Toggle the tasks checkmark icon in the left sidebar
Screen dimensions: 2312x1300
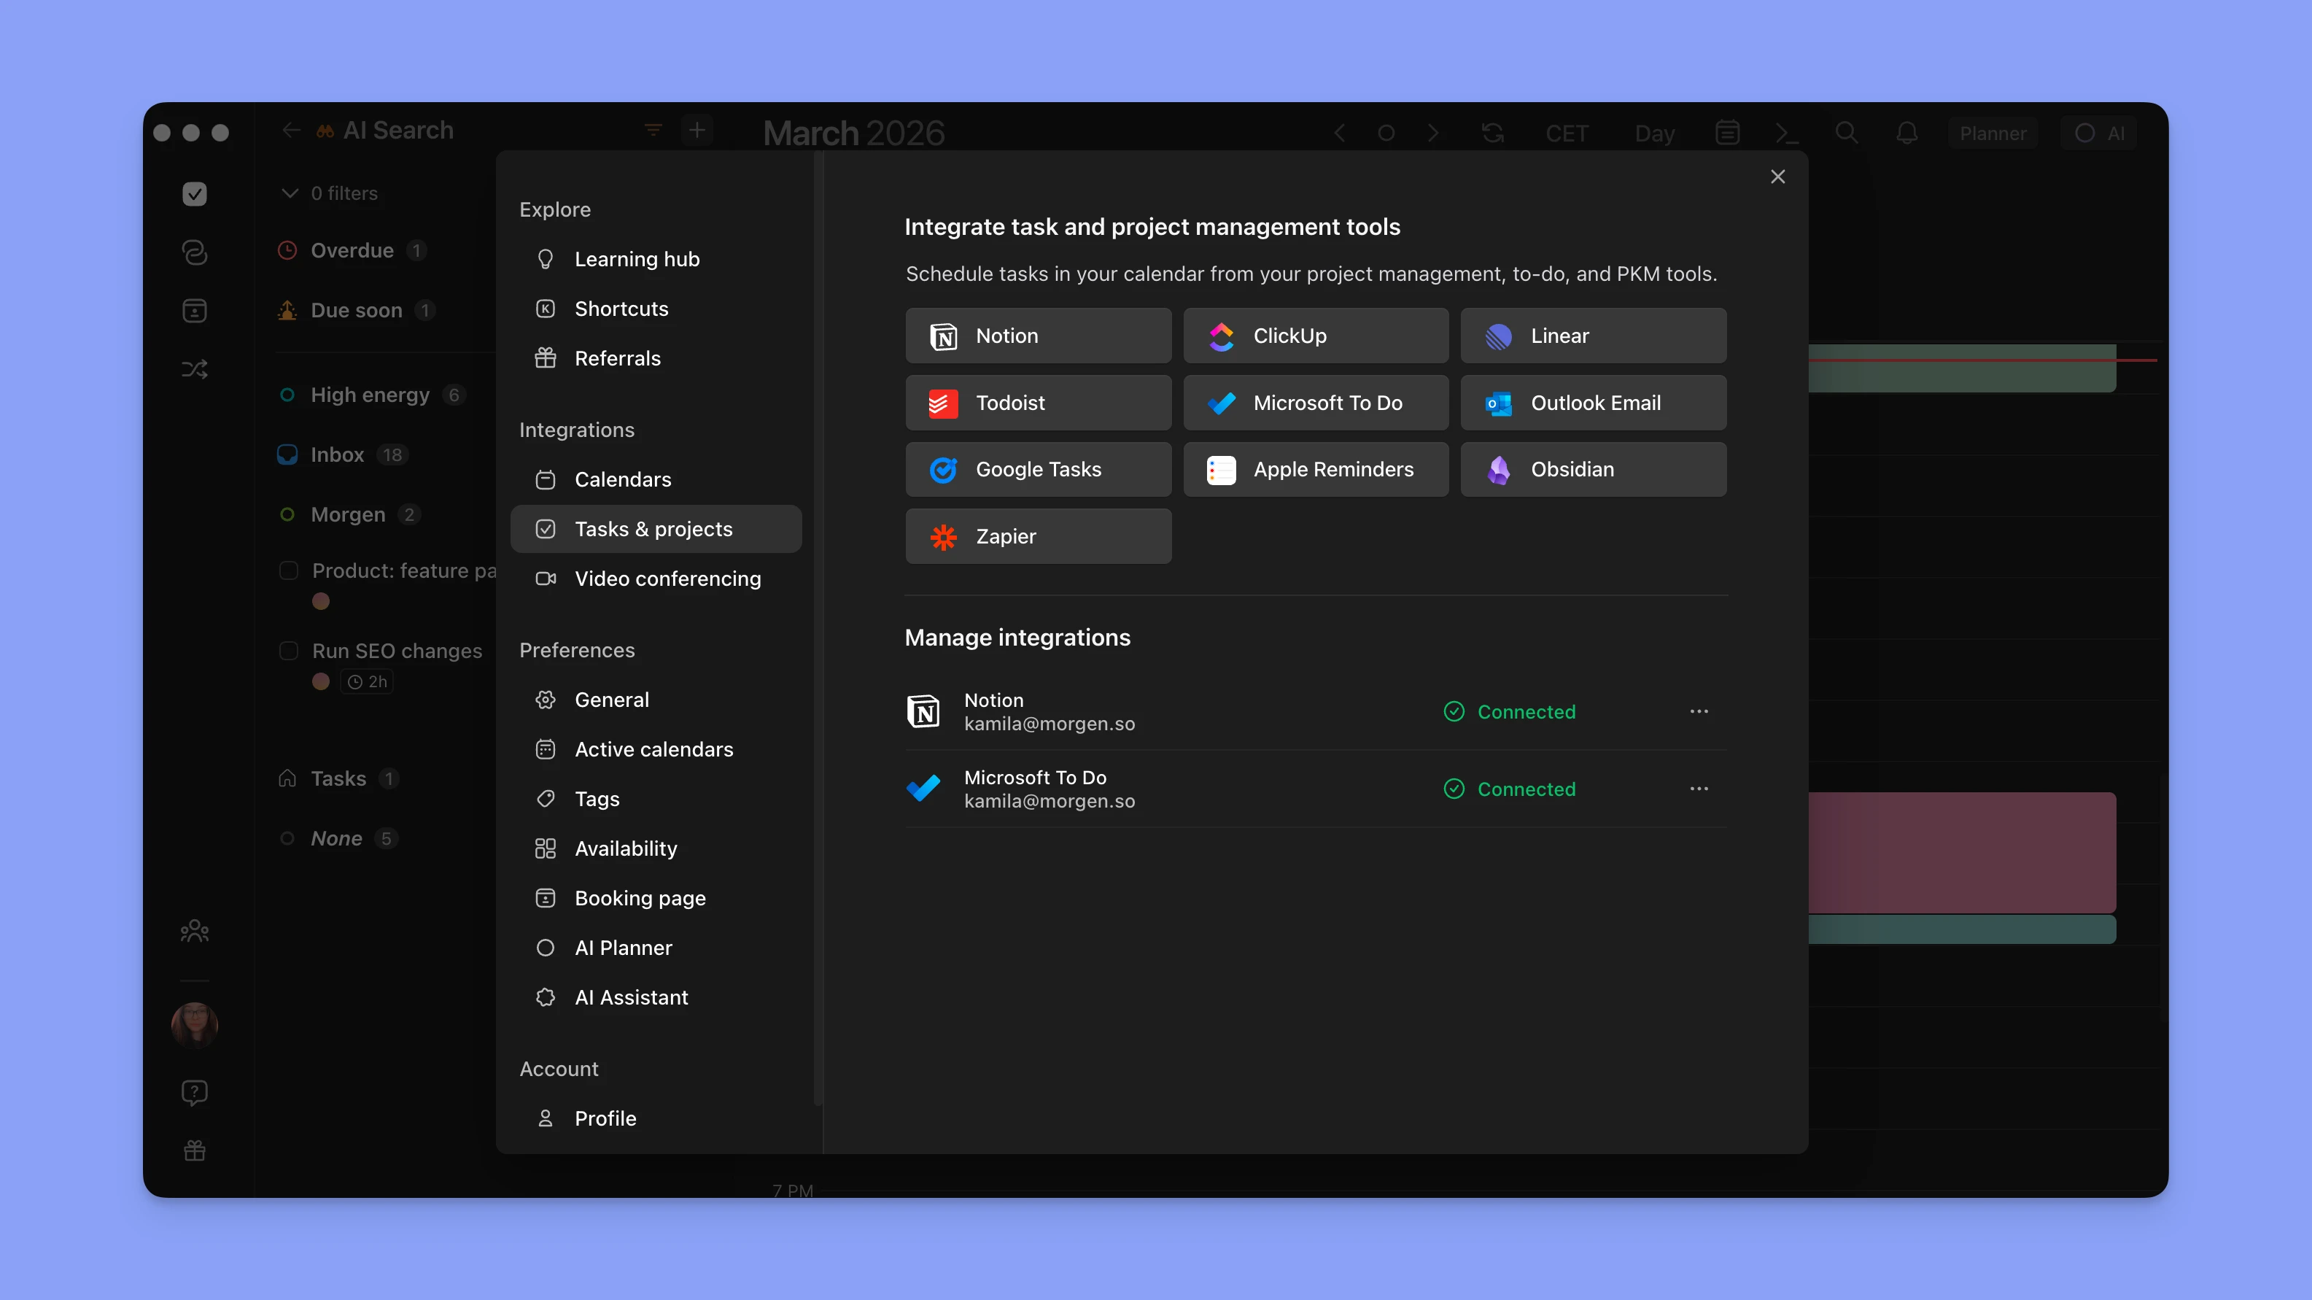(x=194, y=193)
